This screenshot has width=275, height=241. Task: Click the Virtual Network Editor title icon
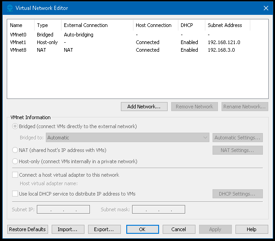coord(9,8)
